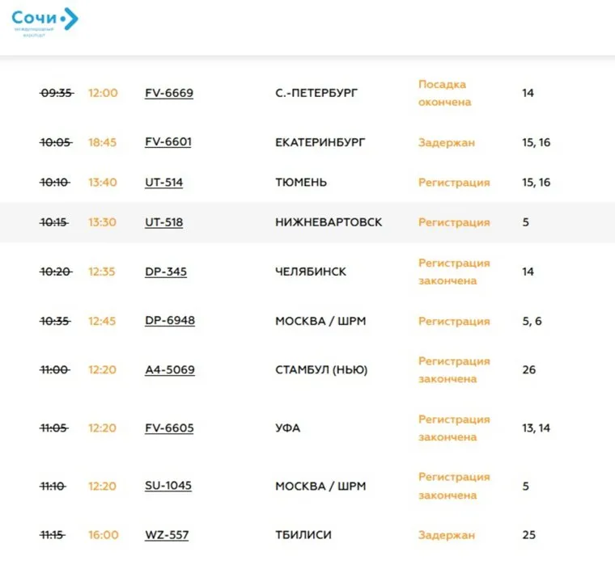Select flight SU-1045 link

pyautogui.click(x=168, y=486)
